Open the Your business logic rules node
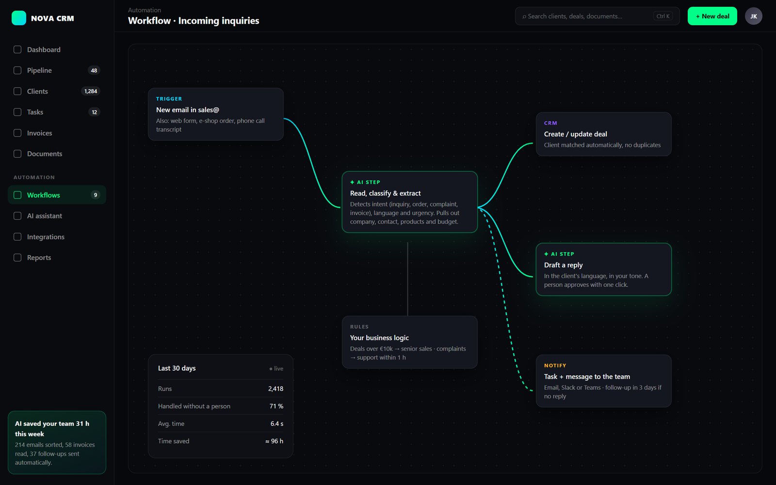The width and height of the screenshot is (776, 485). pos(410,342)
